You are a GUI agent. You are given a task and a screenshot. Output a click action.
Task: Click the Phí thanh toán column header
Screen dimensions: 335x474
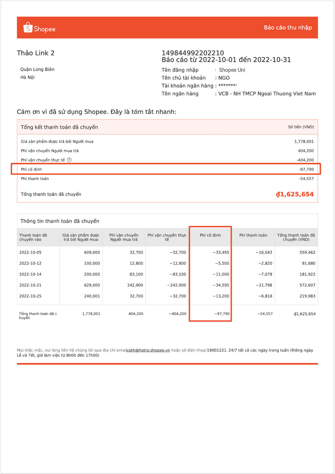pyautogui.click(x=253, y=235)
